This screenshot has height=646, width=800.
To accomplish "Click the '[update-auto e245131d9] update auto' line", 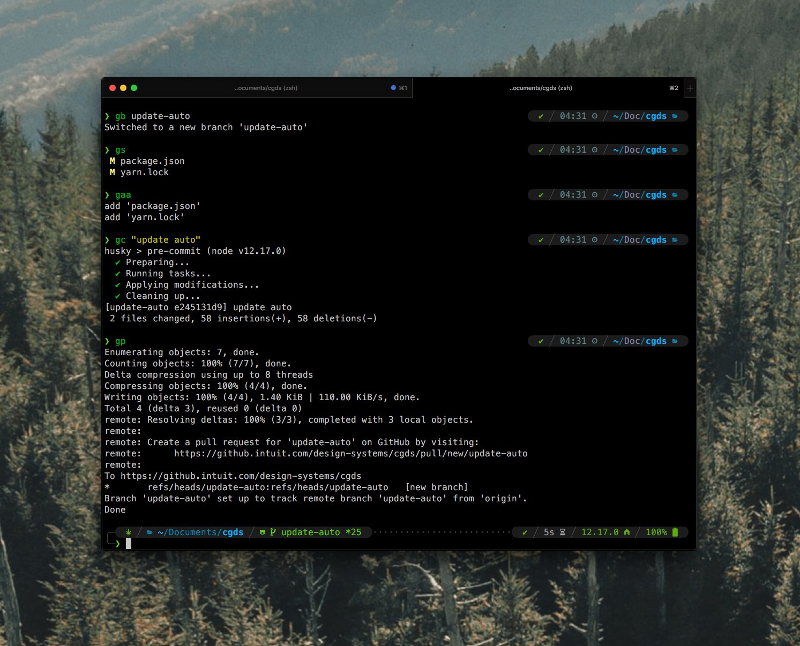I will [x=198, y=307].
